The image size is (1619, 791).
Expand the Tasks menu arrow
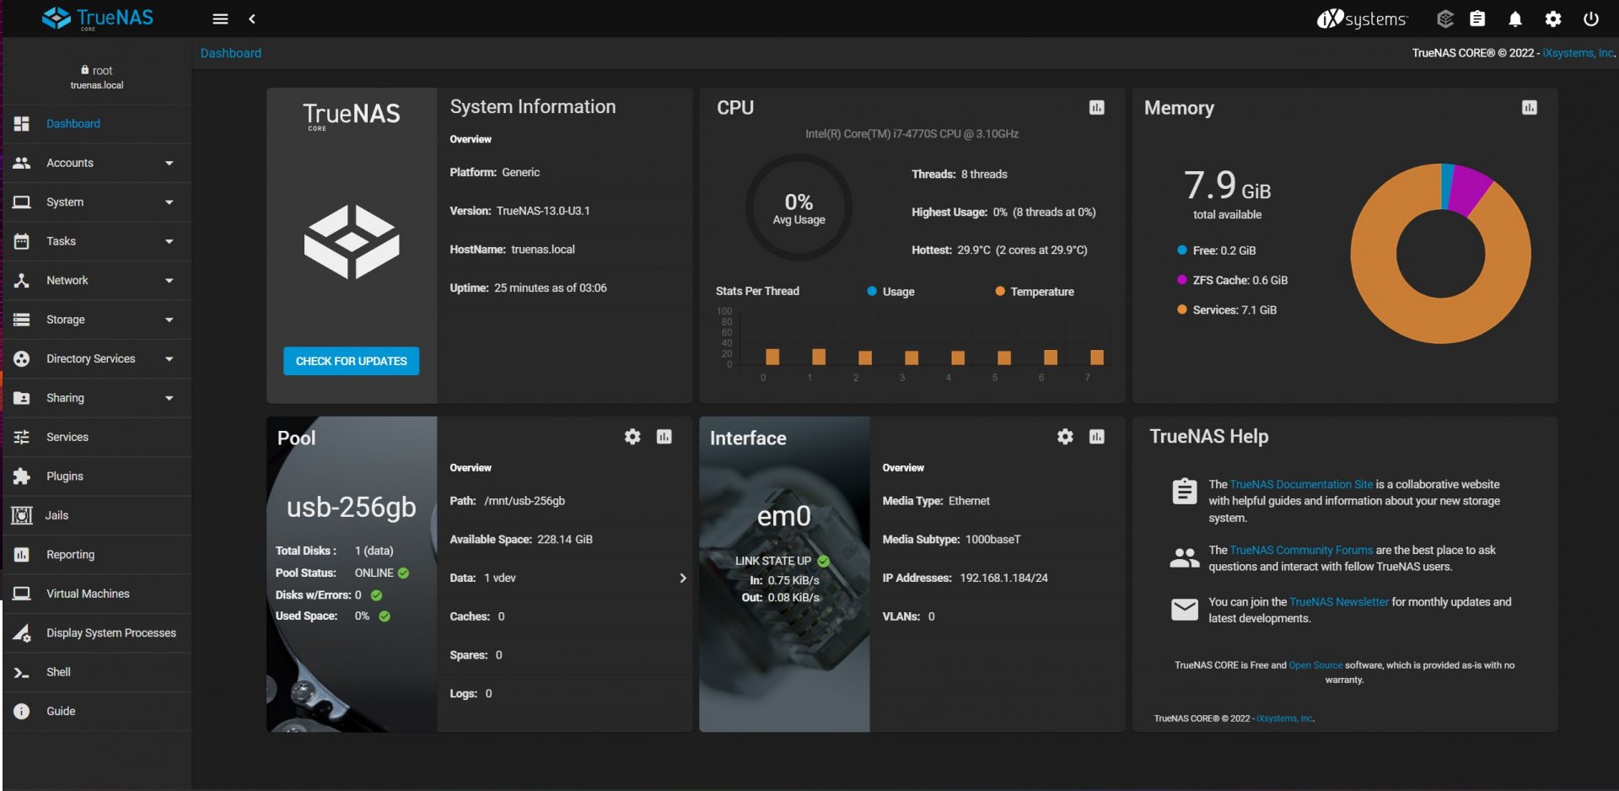coord(169,241)
